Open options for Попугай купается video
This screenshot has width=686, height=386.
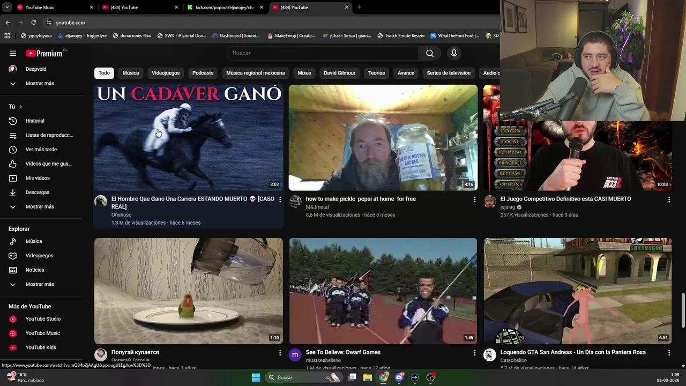point(280,353)
